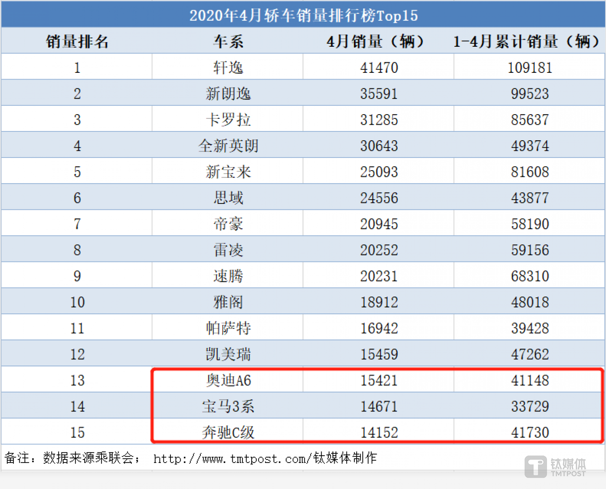The width and height of the screenshot is (606, 489).
Task: Click the April sales value '41470'
Action: [x=379, y=67]
